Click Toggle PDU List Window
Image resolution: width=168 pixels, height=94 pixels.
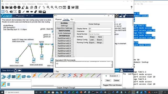click(112, 85)
